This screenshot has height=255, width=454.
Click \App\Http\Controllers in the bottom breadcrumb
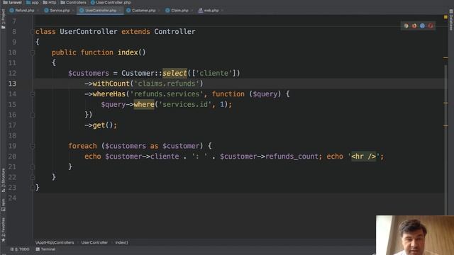[55, 242]
